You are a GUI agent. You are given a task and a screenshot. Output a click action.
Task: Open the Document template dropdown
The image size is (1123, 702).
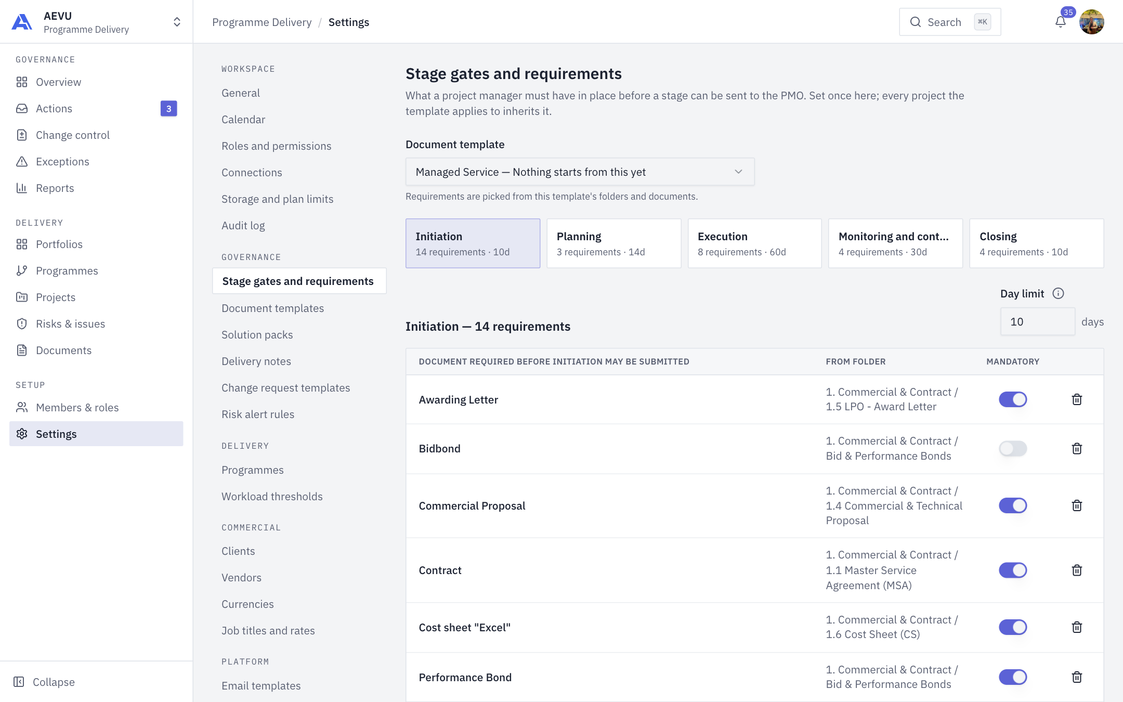point(580,172)
